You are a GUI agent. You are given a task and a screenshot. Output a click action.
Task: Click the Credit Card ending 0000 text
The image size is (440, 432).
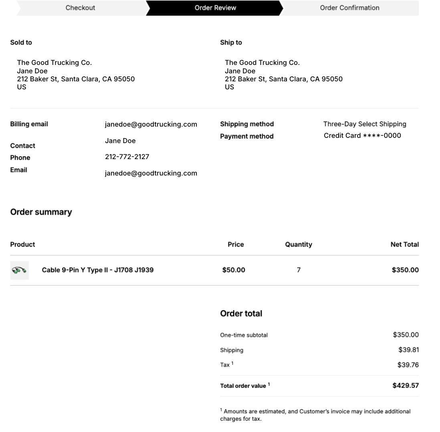pyautogui.click(x=362, y=135)
